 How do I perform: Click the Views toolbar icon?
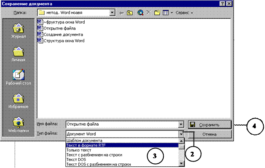pos(166,13)
